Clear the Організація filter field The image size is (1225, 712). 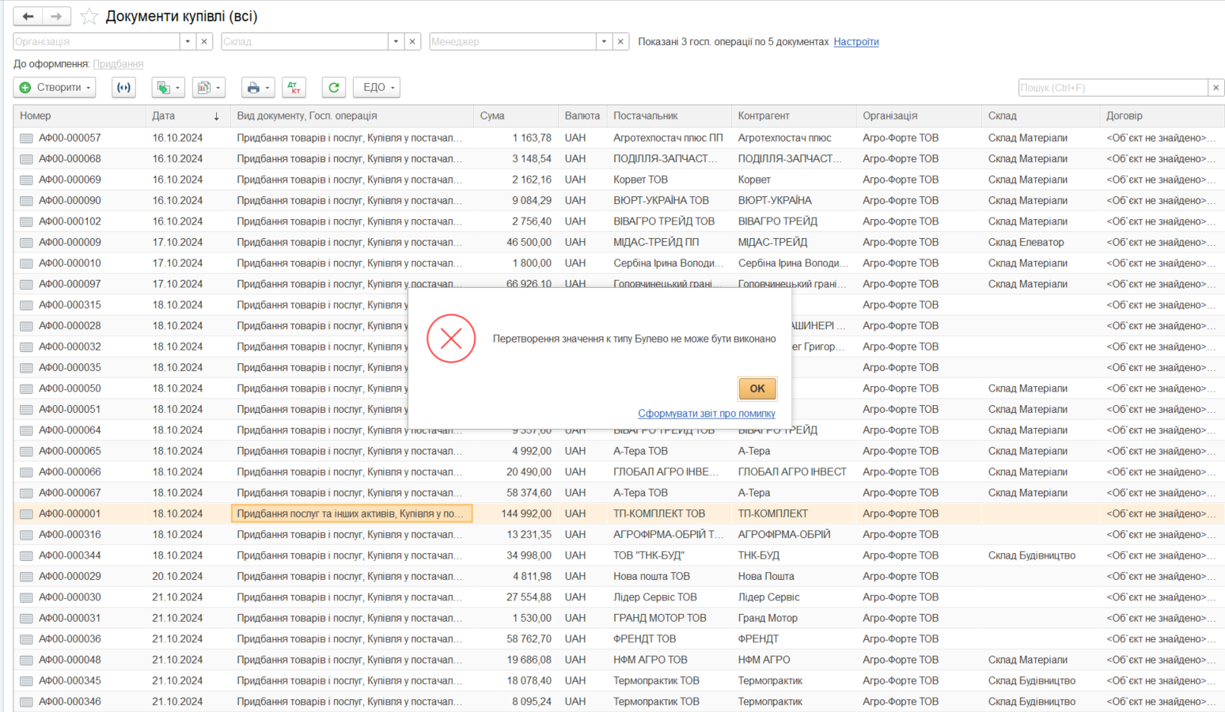click(204, 42)
